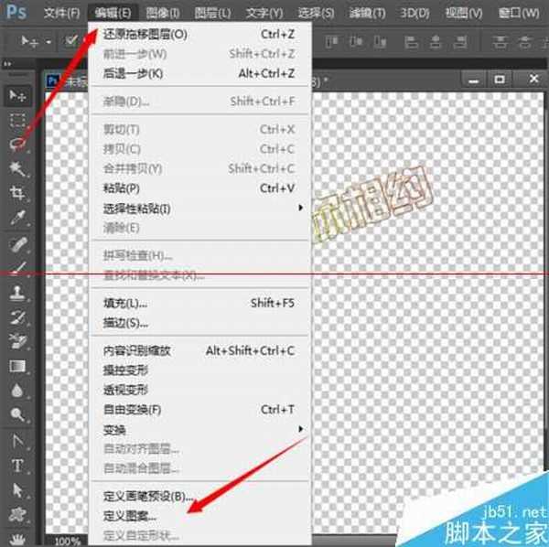Open the 图像(I) menu
549x547 pixels.
[163, 14]
